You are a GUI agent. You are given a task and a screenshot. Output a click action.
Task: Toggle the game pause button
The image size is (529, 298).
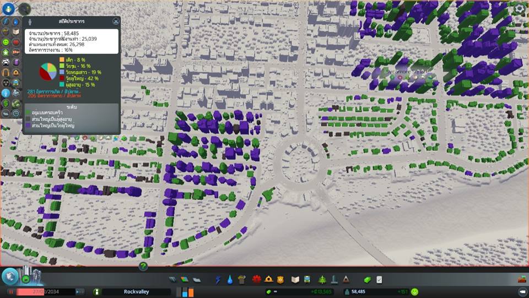[x=11, y=291]
